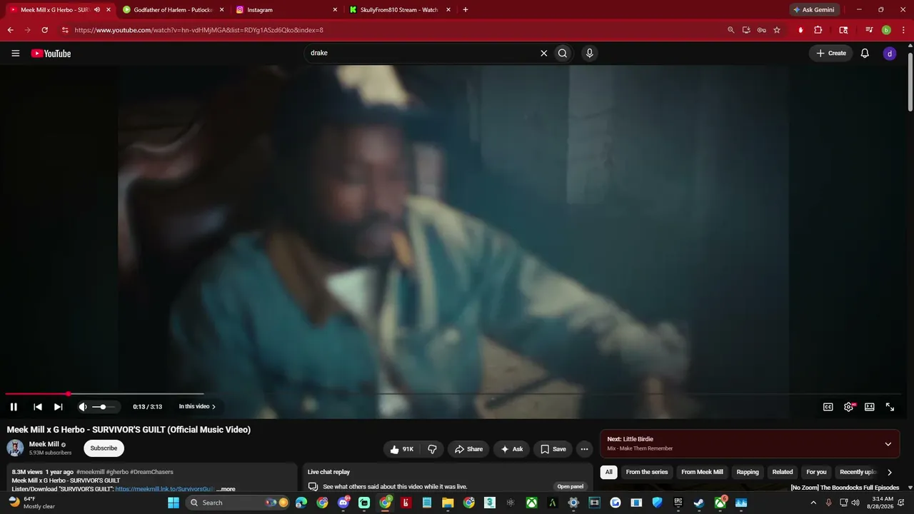Switch to the Godfather of Harlem tab
Screen dimensions: 914x514
coord(172,10)
